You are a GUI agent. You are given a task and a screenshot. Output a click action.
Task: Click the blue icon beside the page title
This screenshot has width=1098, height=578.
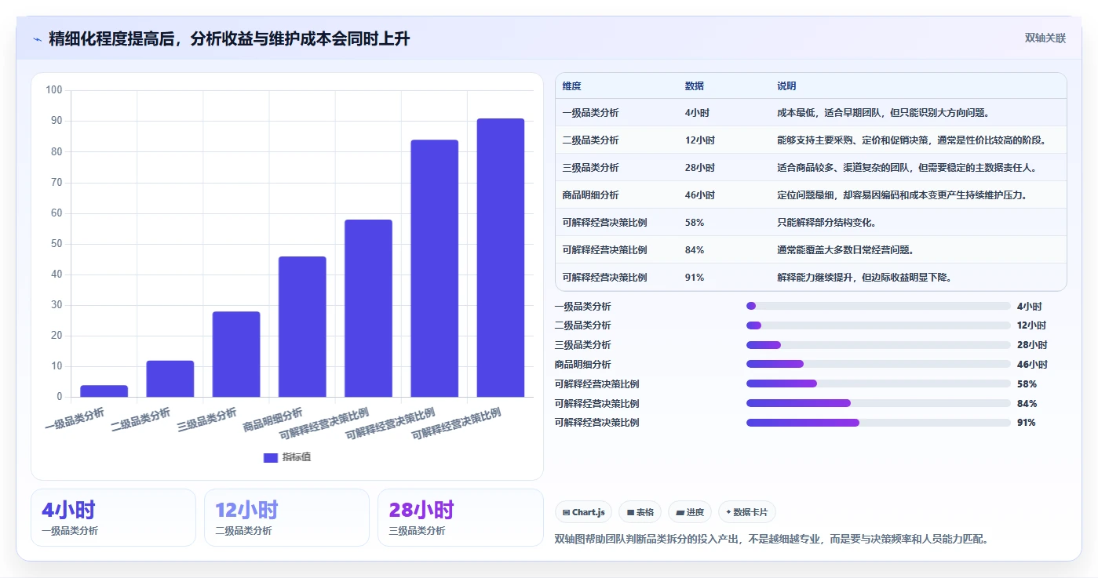point(38,39)
